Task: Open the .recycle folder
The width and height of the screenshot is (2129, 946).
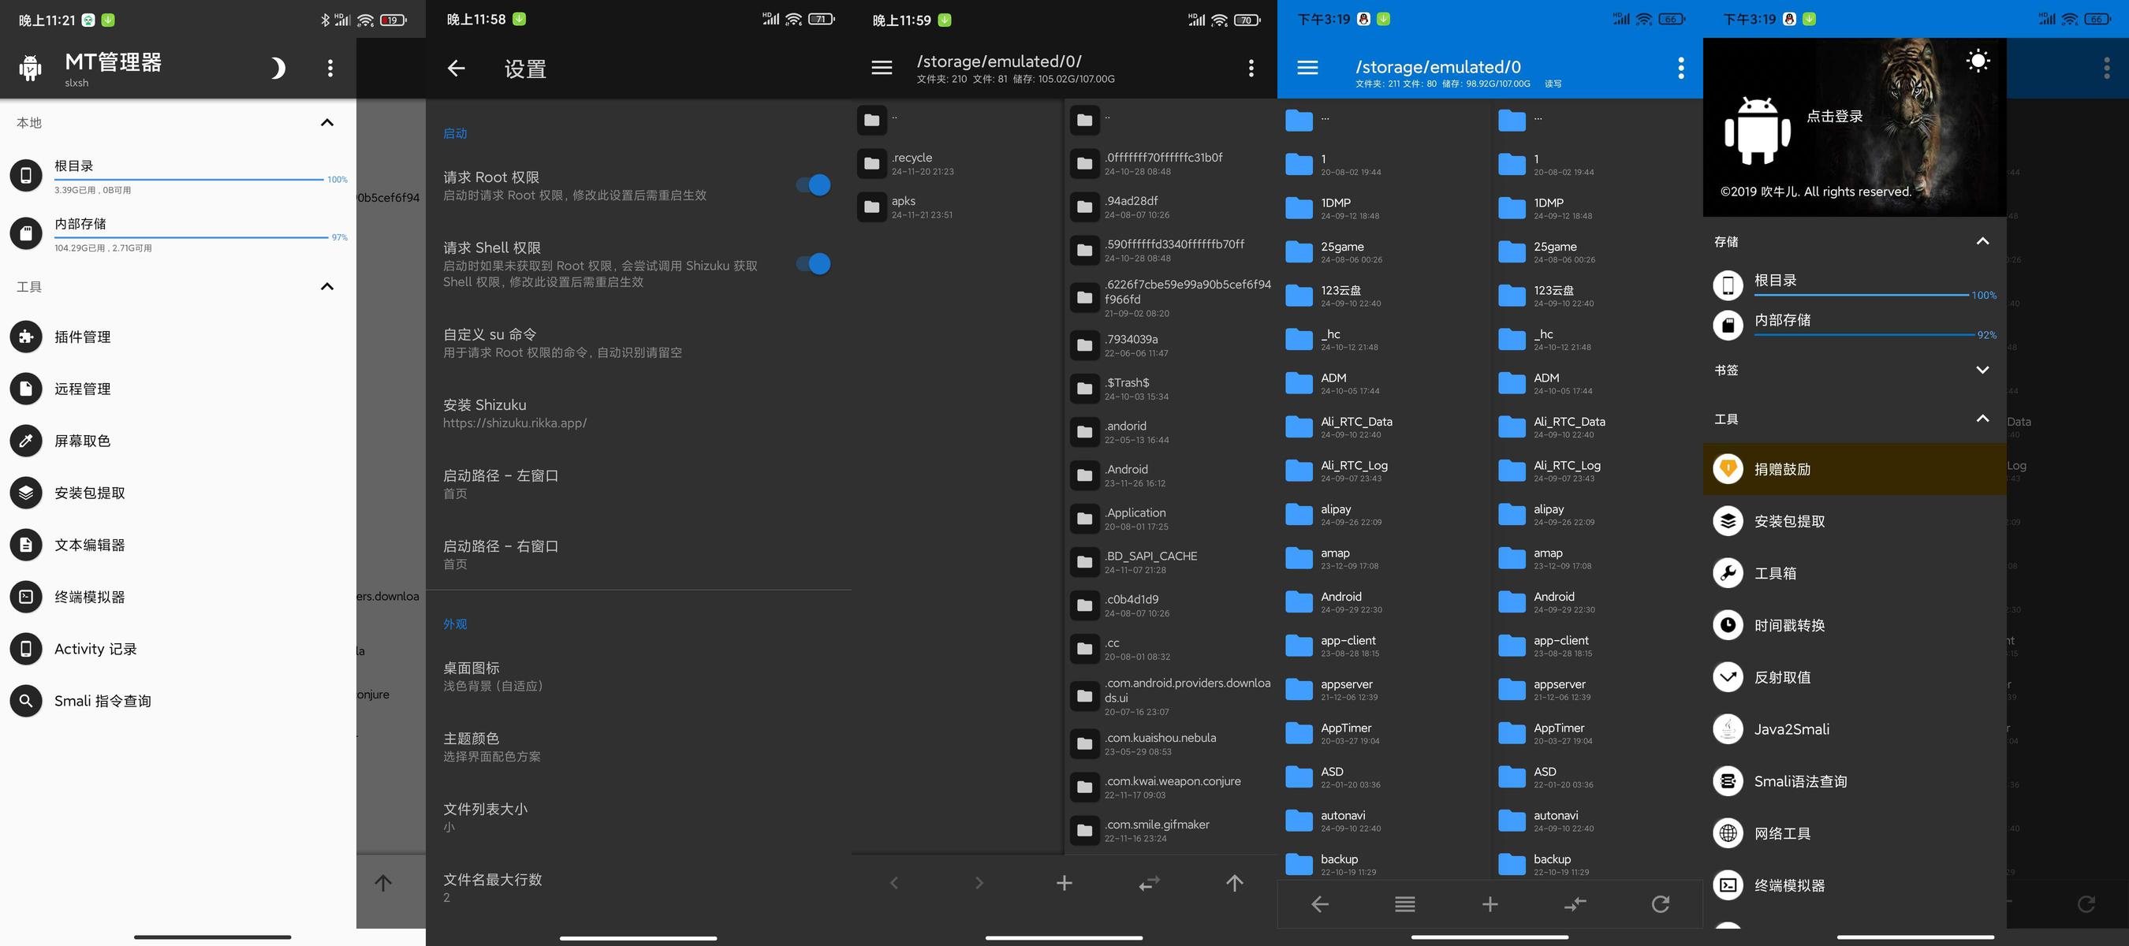Action: [x=957, y=164]
